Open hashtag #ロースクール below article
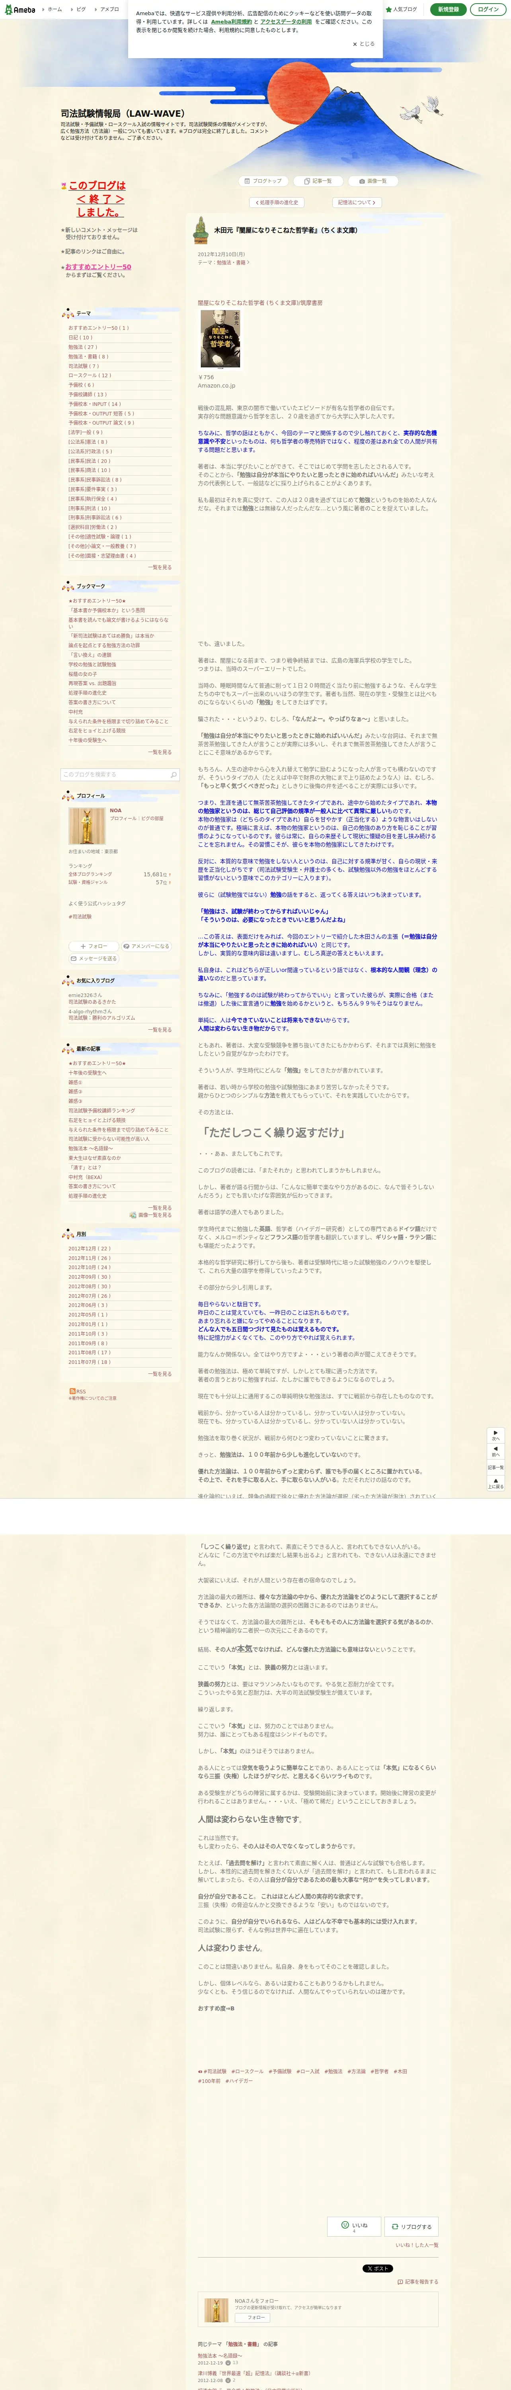The height and width of the screenshot is (2390, 511). [248, 2072]
